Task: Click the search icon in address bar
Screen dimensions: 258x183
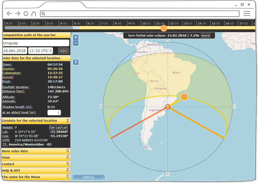Action: [43, 14]
